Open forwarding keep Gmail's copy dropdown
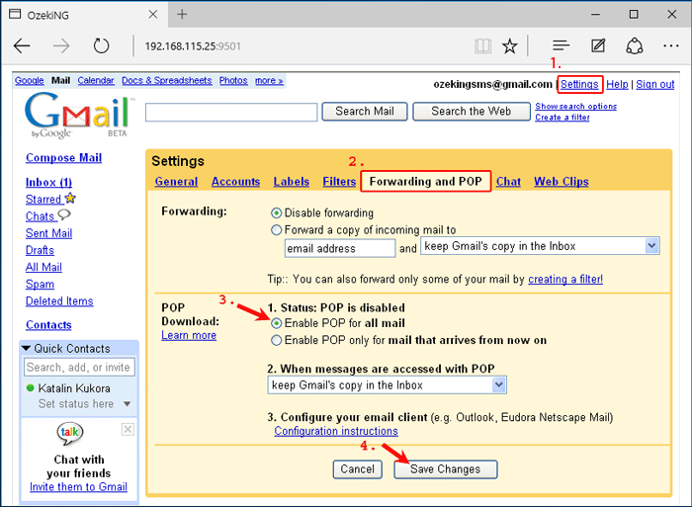Image resolution: width=692 pixels, height=507 pixels. (540, 246)
